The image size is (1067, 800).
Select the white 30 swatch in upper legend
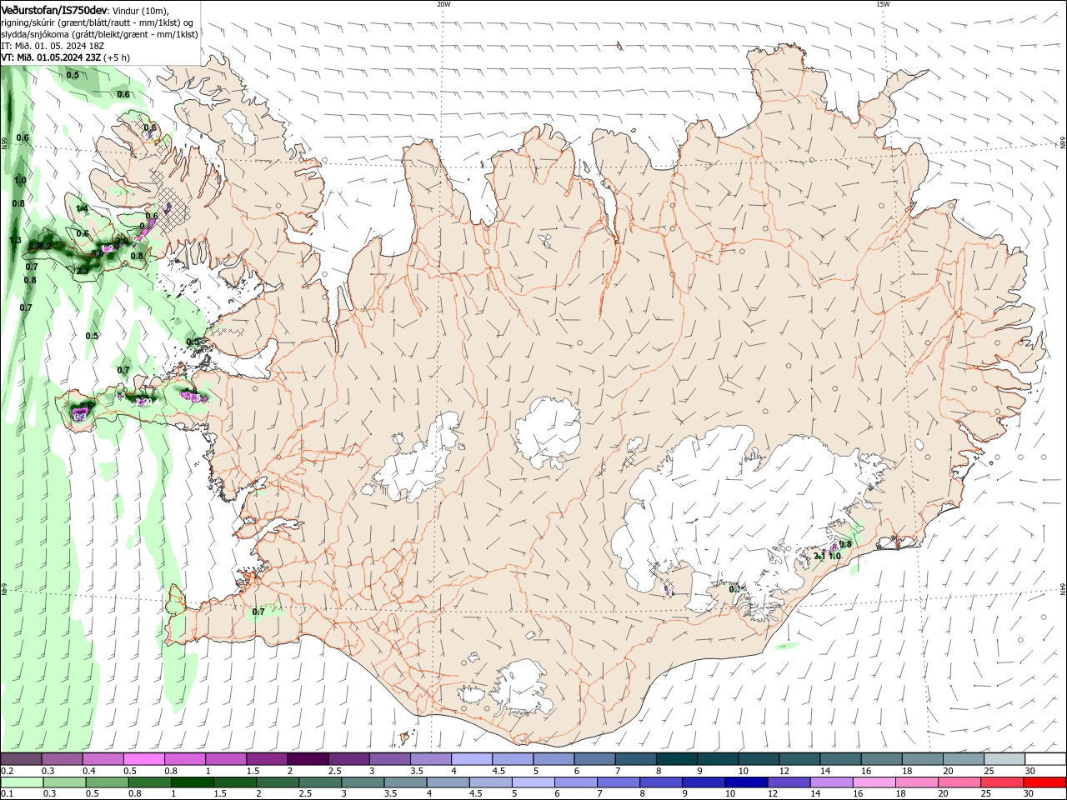1046,759
